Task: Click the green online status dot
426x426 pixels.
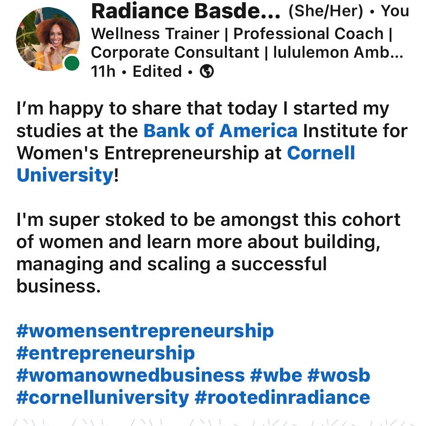Action: click(71, 63)
